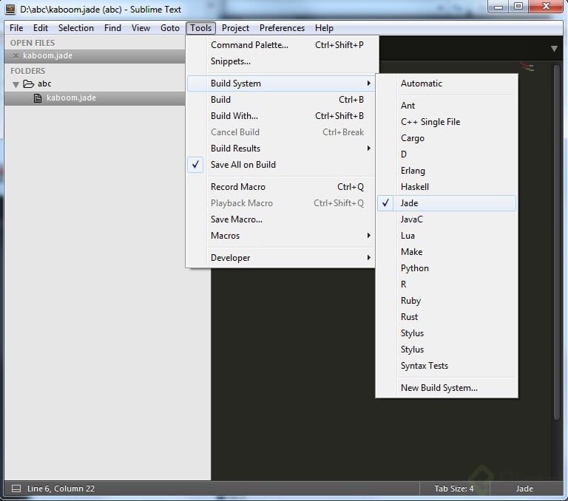Select Build (Ctrl+B)
Screen dimensions: 568x501
pos(282,100)
